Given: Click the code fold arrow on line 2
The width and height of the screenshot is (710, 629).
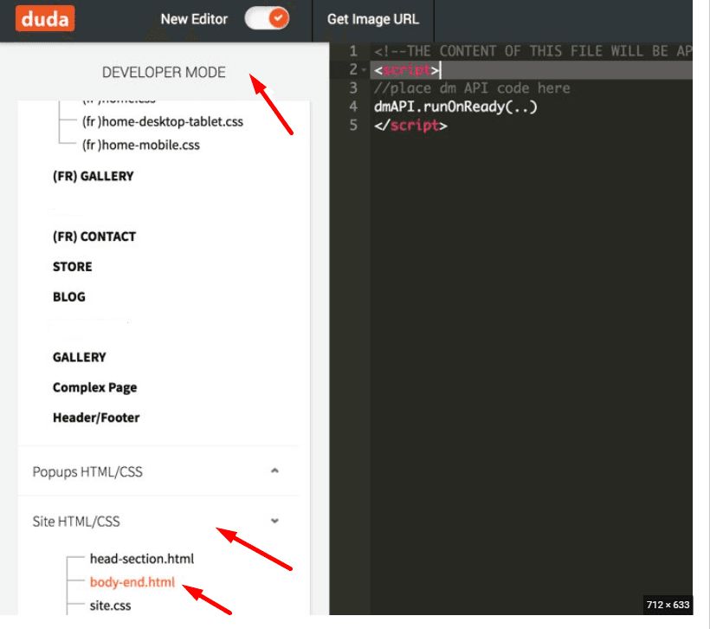Looking at the screenshot, I should [364, 69].
